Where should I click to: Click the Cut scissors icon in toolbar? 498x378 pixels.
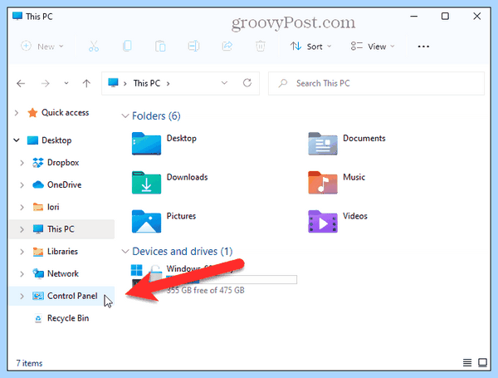tap(94, 47)
